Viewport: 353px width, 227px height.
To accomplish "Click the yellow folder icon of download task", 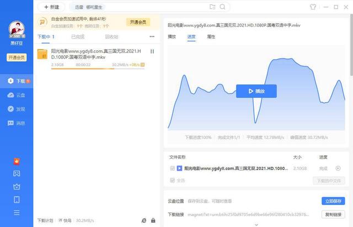I will [42, 54].
